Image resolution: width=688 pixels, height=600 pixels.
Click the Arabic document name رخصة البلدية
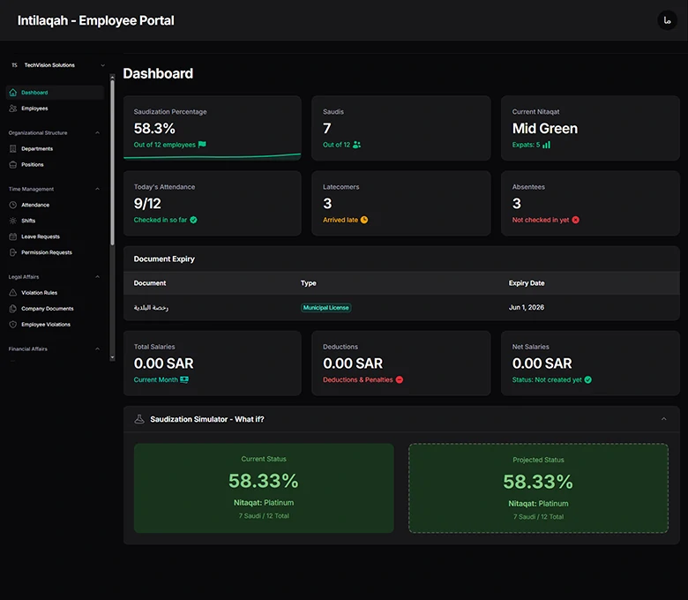point(151,307)
